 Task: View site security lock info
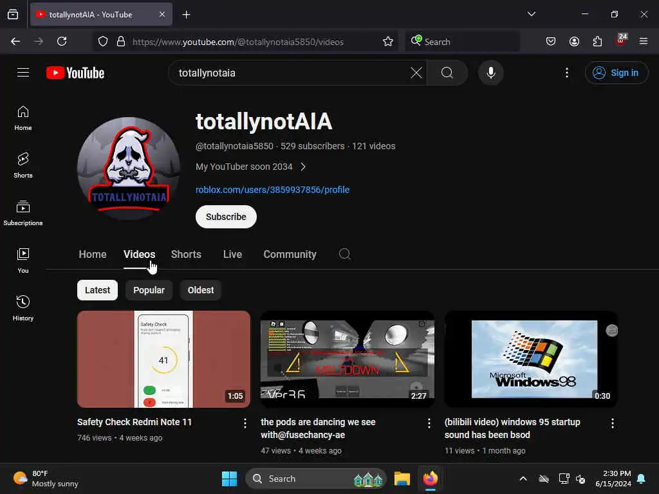121,42
